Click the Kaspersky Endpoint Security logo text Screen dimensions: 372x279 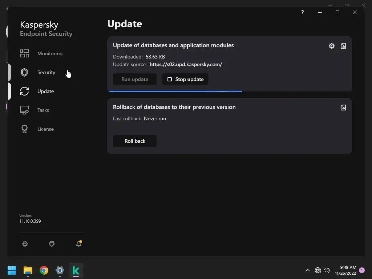click(46, 29)
